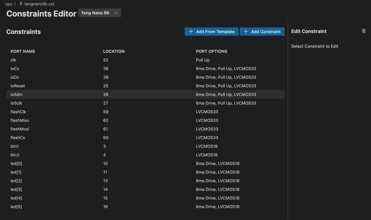Open the Tang Nano 9K board dropdown

(x=99, y=13)
